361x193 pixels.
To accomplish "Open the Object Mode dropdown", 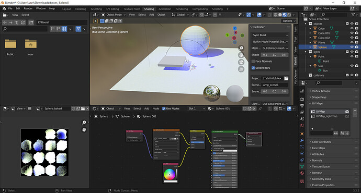I will pyautogui.click(x=114, y=15).
